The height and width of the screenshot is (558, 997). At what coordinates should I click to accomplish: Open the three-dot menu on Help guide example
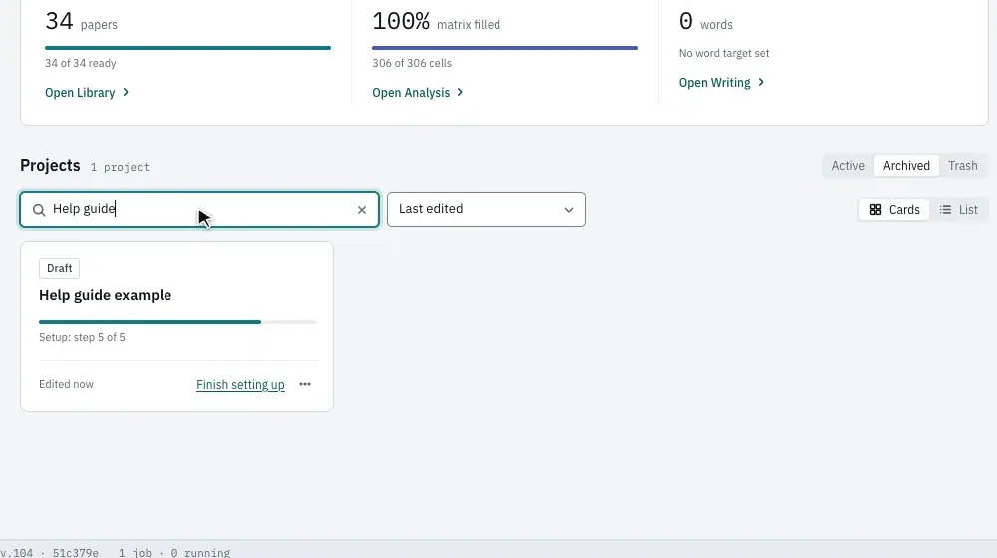305,384
